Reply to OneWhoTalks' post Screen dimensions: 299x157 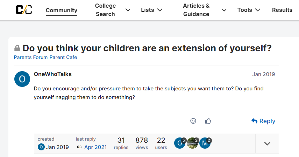coord(263,121)
